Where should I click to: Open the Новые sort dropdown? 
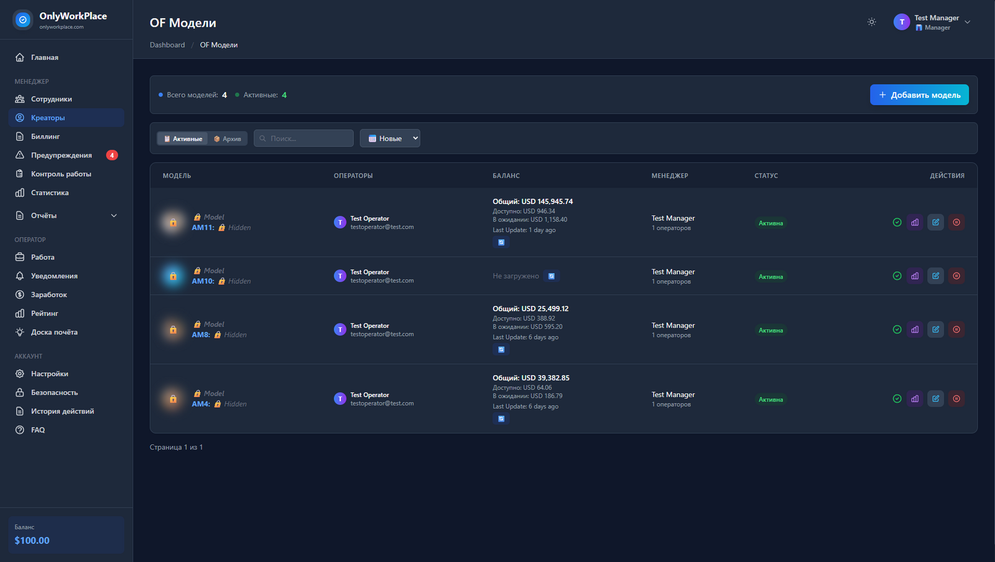coord(390,138)
